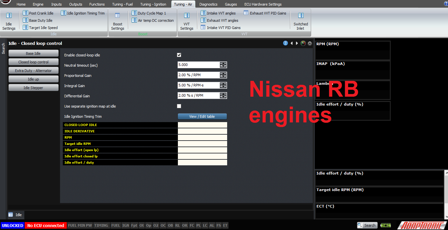The height and width of the screenshot is (230, 448).
Task: Toggle Use separate ignition map at idle
Action: (179, 106)
